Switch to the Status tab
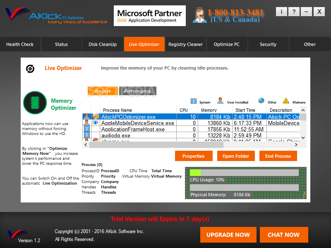This screenshot has width=331, height=248. [x=61, y=44]
